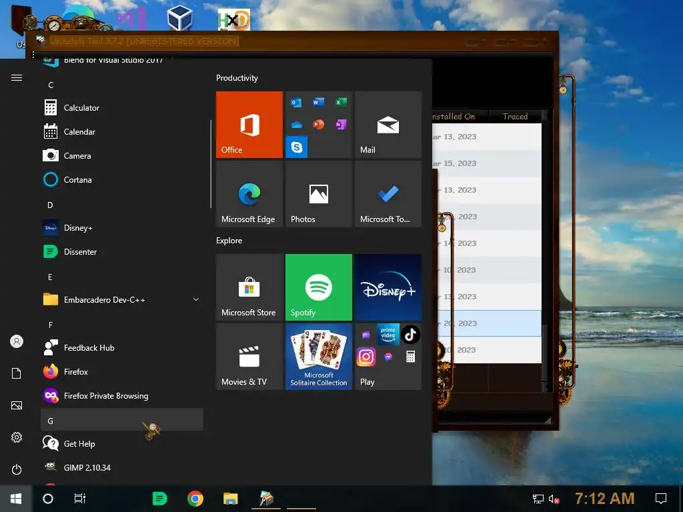This screenshot has height=512, width=683.
Task: Open Feedback Hub app
Action: click(122, 347)
